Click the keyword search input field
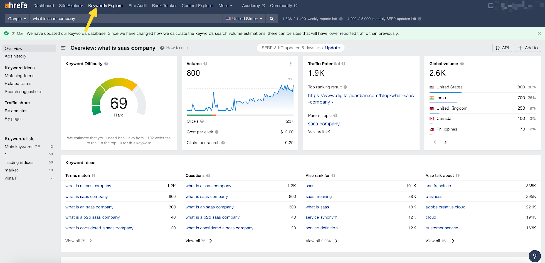The image size is (545, 263). pyautogui.click(x=126, y=19)
